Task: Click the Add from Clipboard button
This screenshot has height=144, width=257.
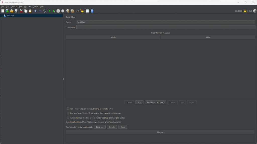Action: pyautogui.click(x=155, y=102)
